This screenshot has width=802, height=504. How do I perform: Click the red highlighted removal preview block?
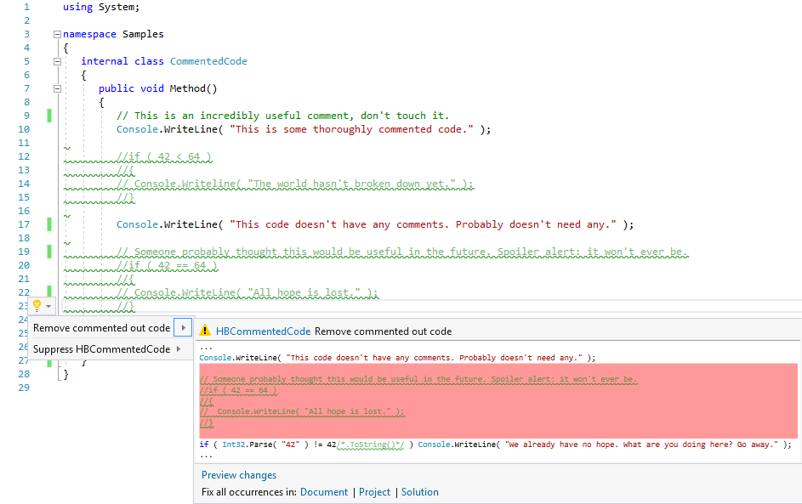pyautogui.click(x=498, y=401)
